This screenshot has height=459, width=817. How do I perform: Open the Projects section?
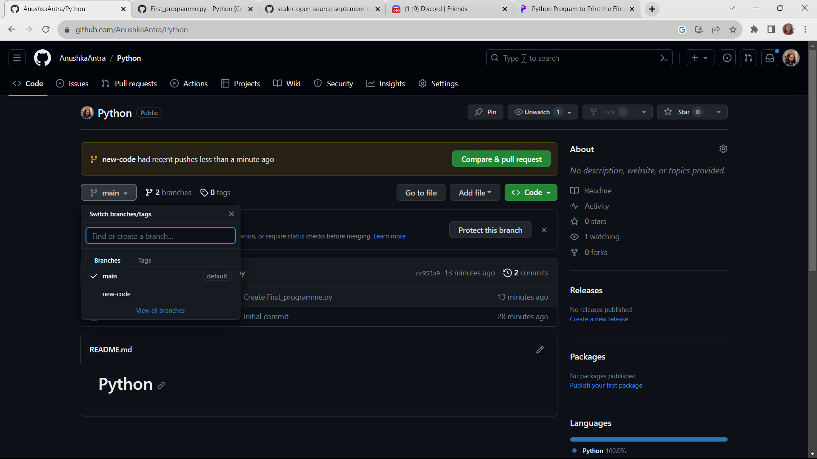240,83
